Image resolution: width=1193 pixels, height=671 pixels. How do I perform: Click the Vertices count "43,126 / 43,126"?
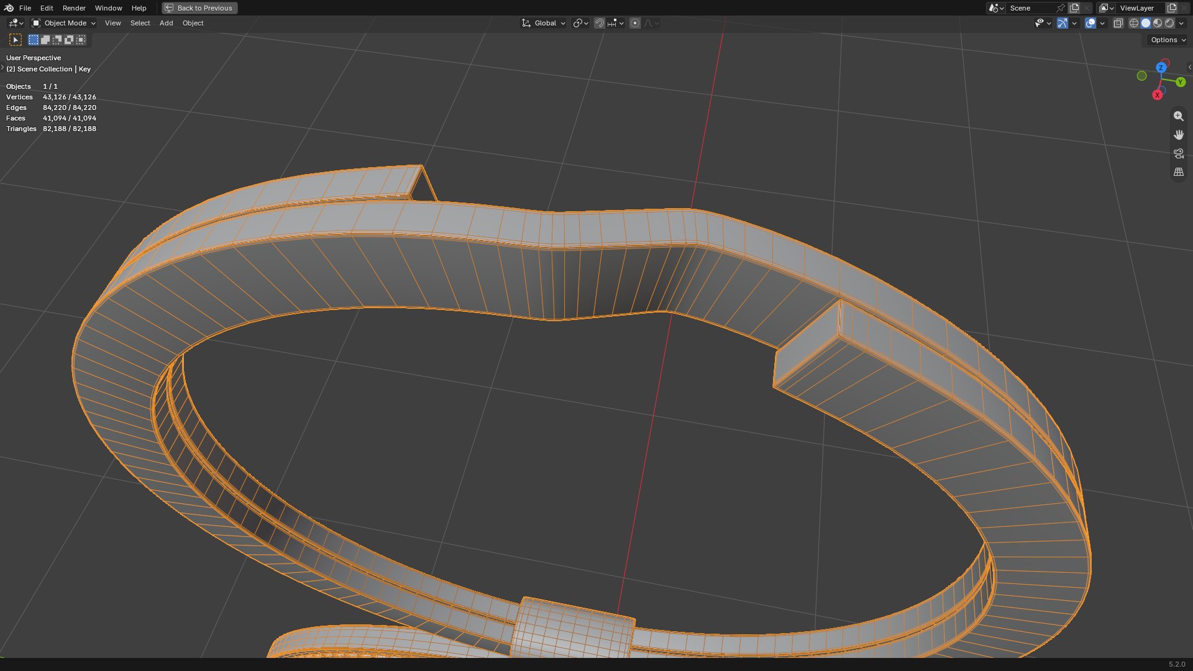(70, 97)
